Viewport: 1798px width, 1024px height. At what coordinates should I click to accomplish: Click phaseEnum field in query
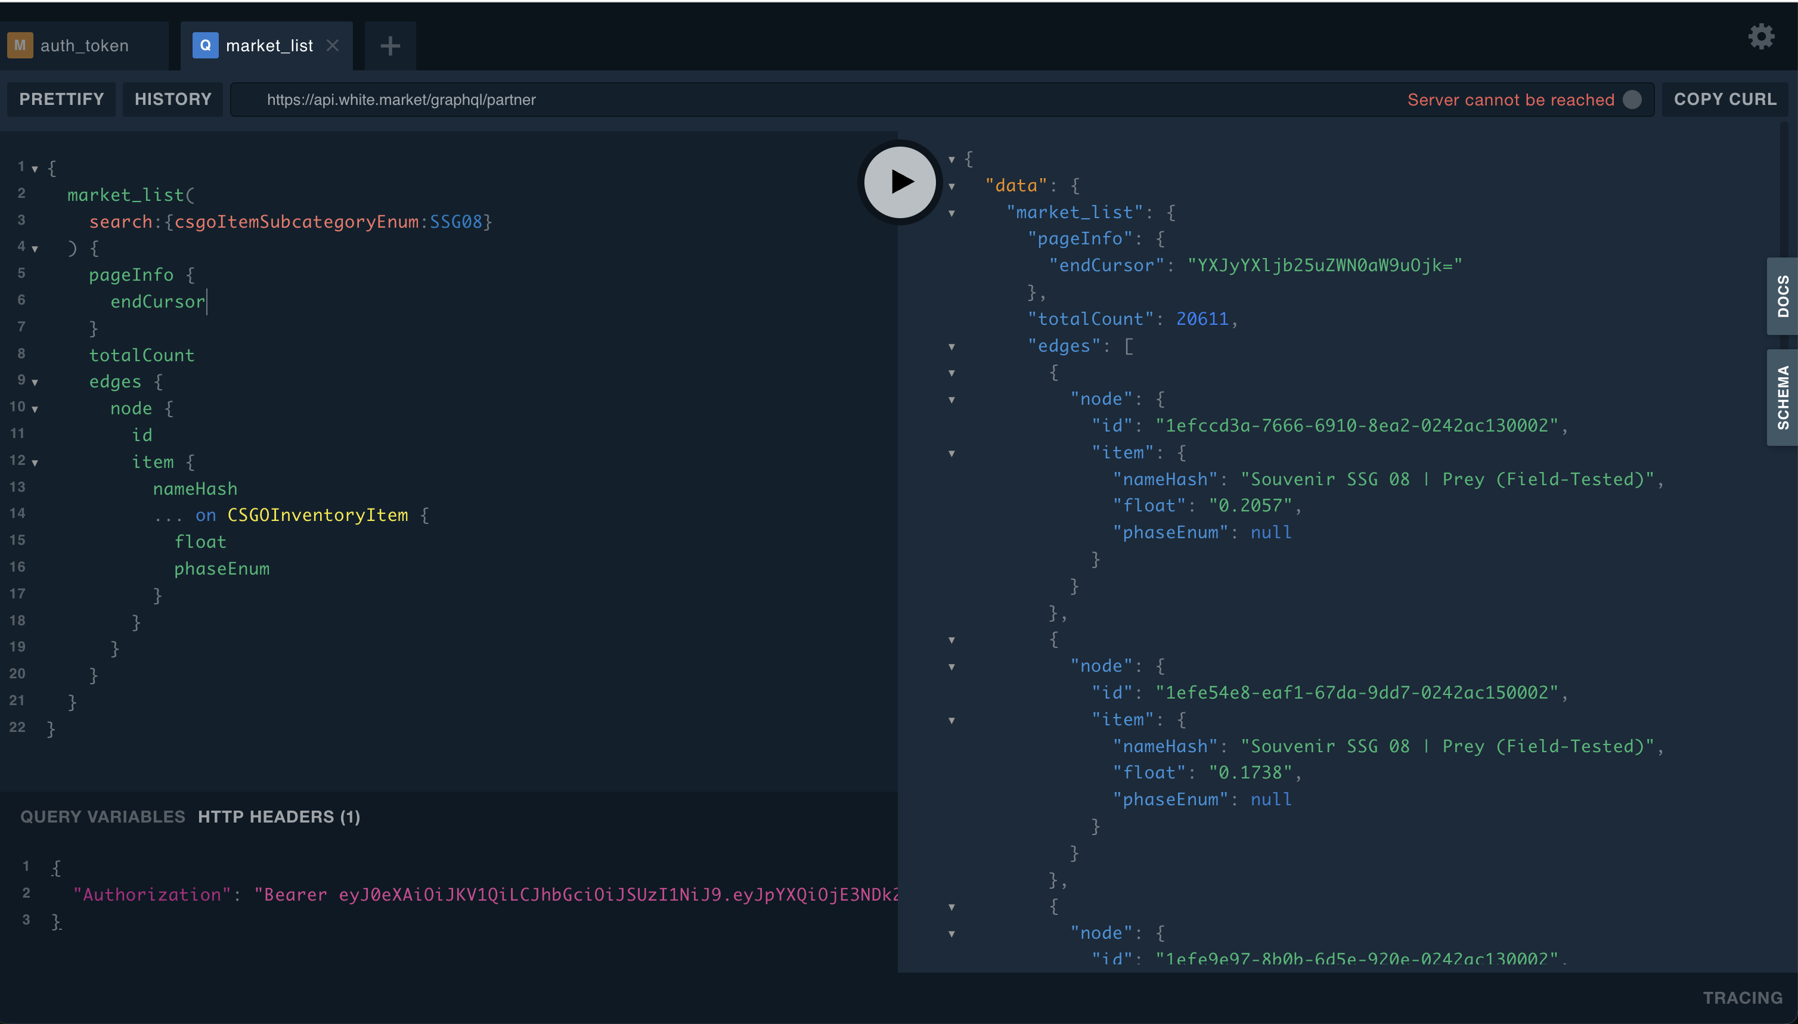[222, 568]
